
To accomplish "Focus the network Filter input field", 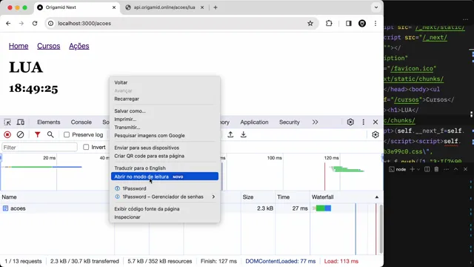I will click(x=39, y=148).
